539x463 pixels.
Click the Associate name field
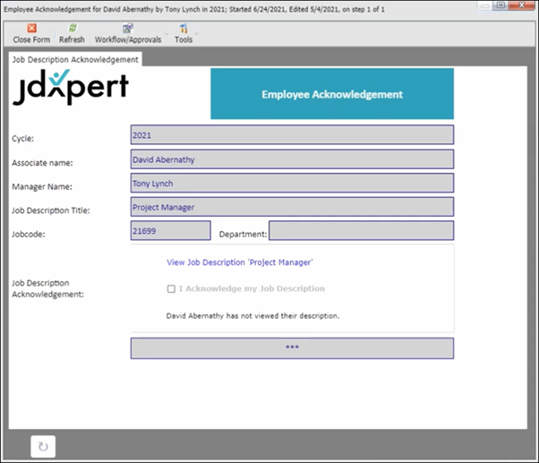click(x=292, y=159)
